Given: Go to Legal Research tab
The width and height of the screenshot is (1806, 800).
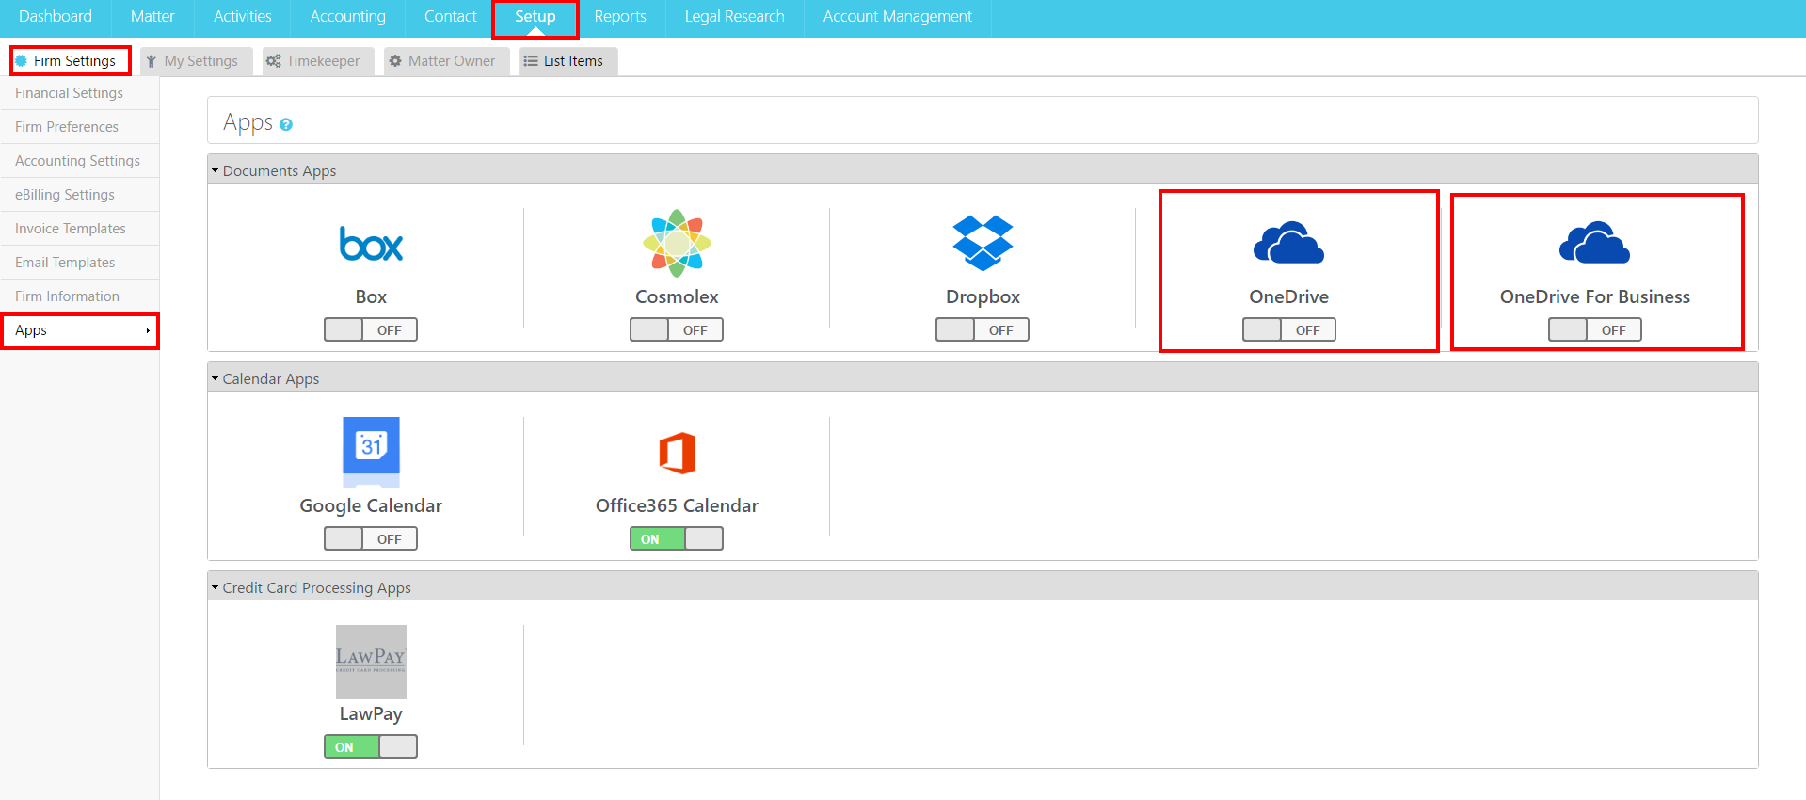Looking at the screenshot, I should pos(735,17).
